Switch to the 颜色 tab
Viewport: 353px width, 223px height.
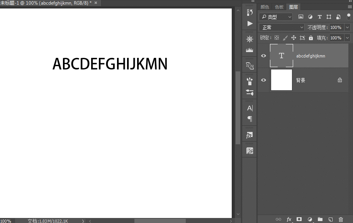point(265,7)
